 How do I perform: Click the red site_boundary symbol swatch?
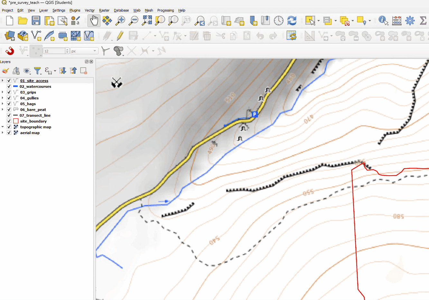coord(15,121)
